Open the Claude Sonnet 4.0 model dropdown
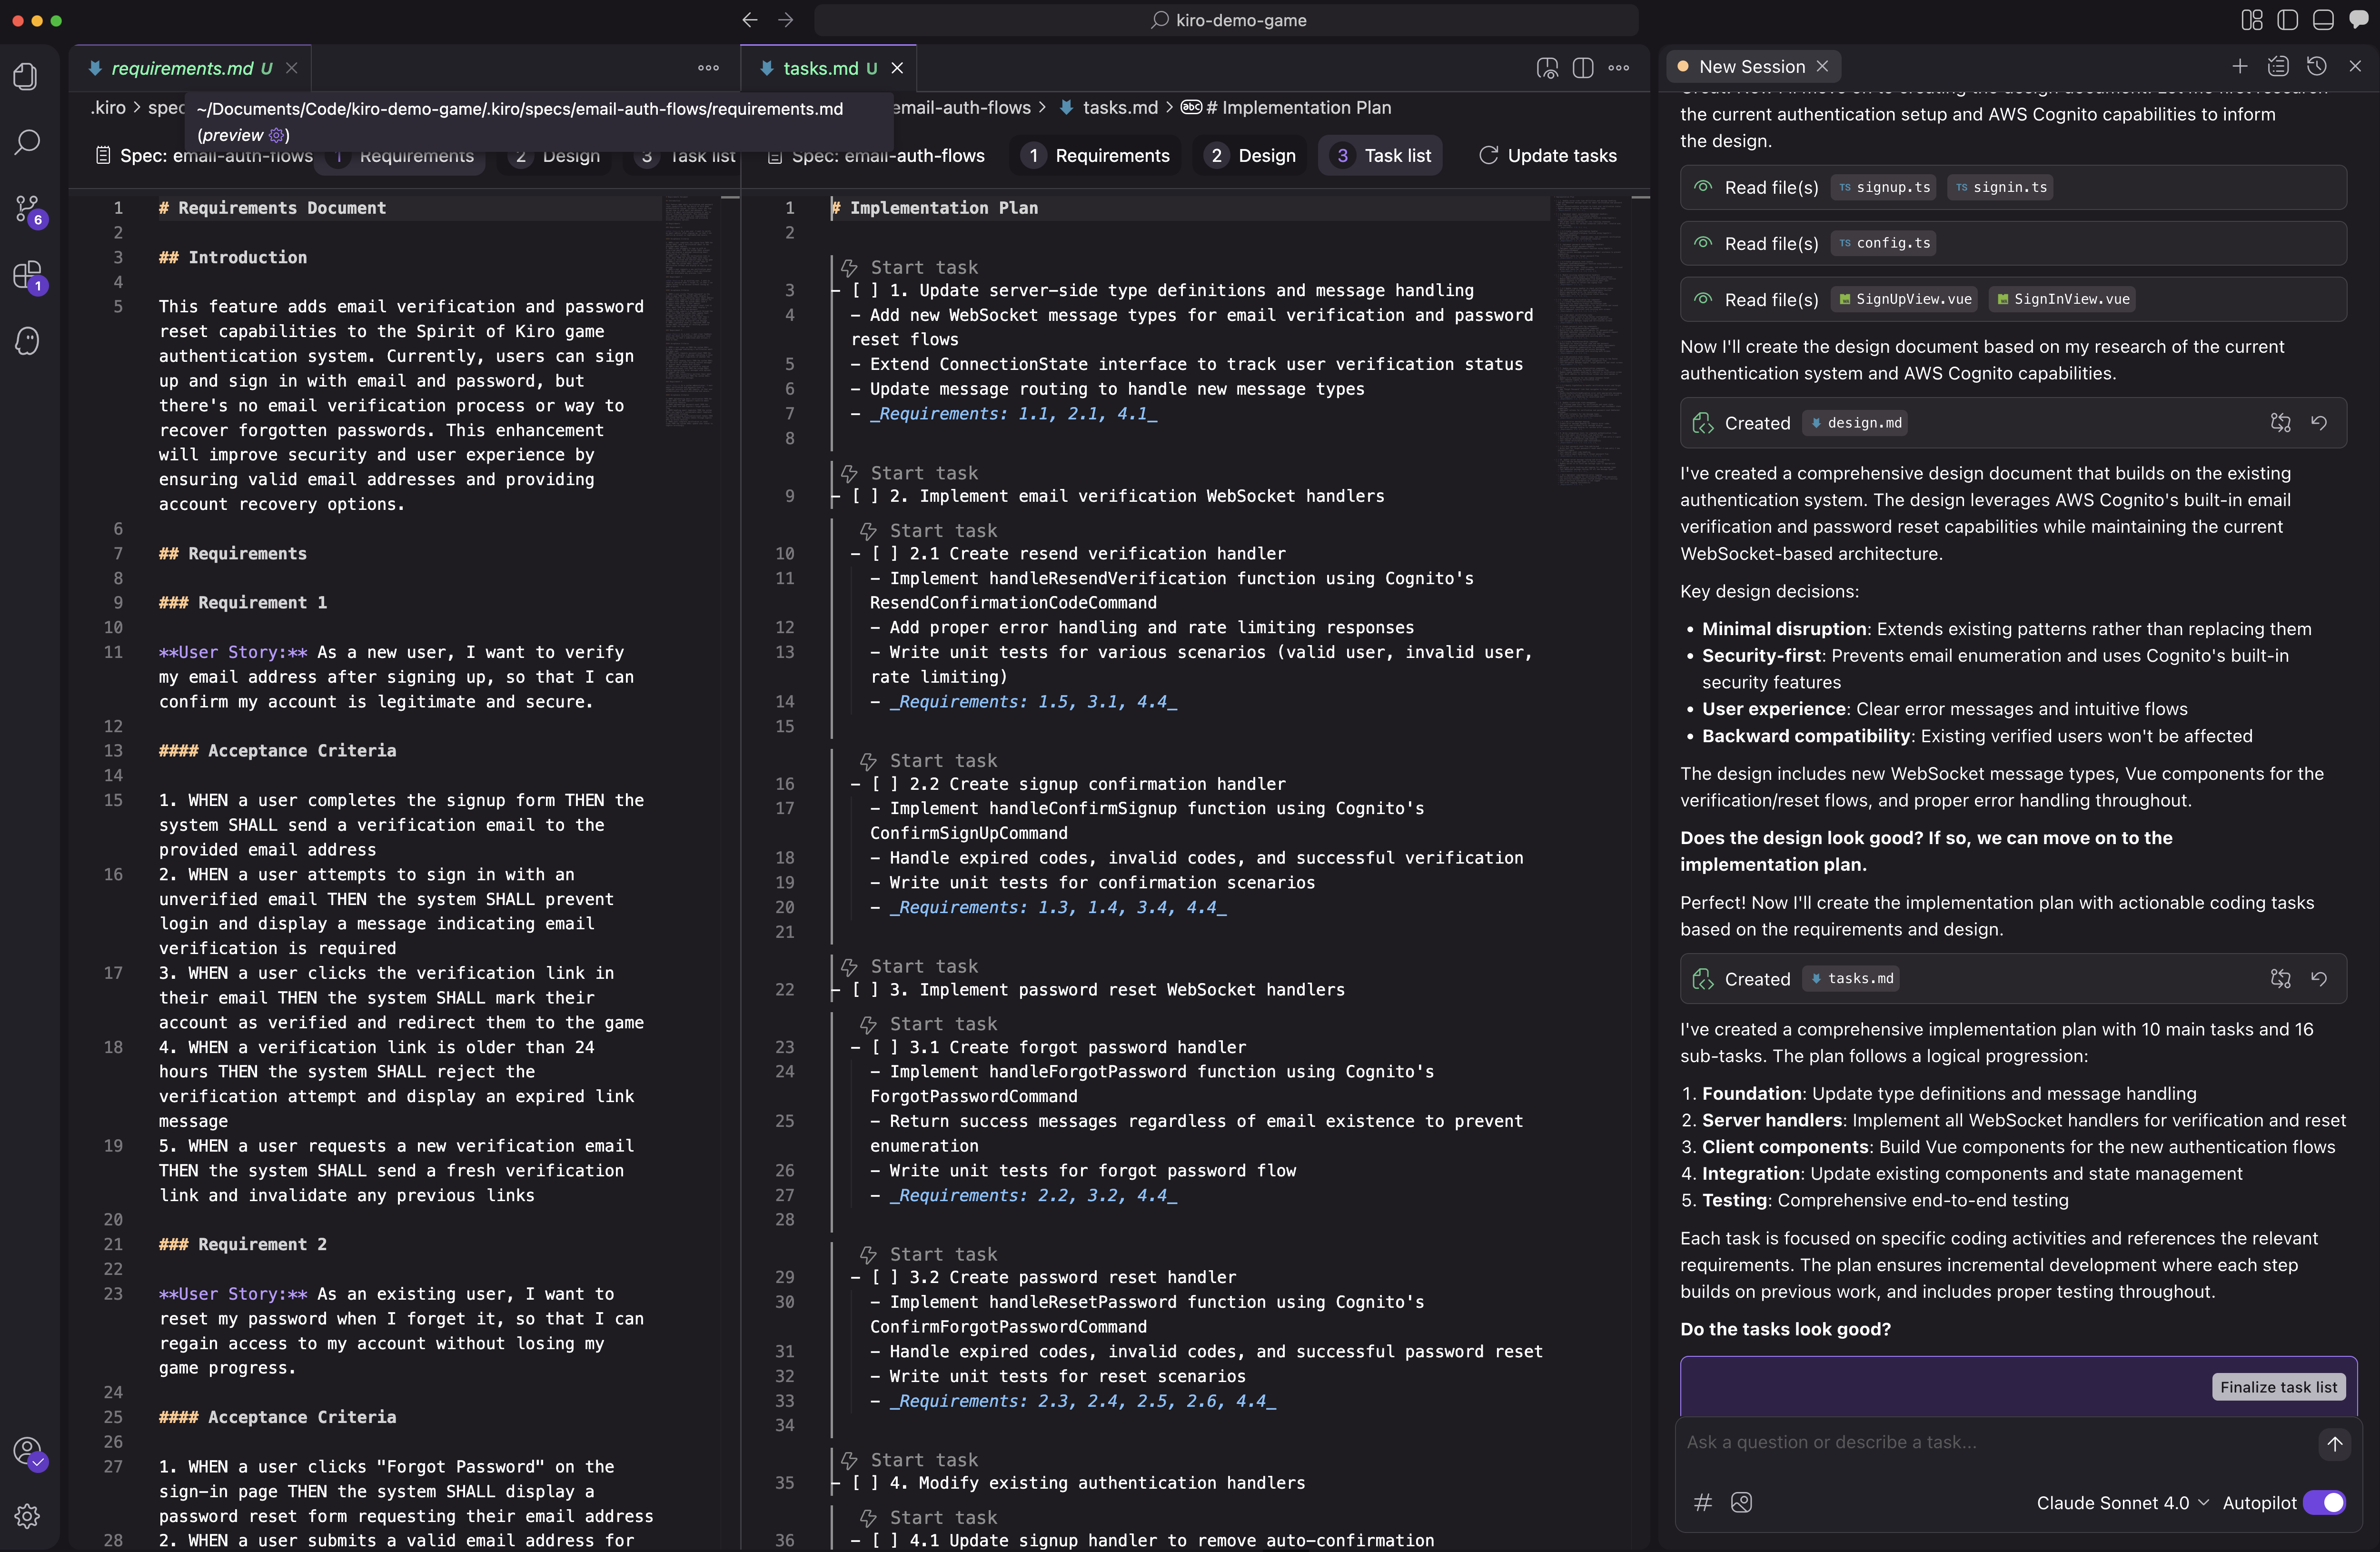This screenshot has width=2380, height=1552. click(x=2122, y=1503)
